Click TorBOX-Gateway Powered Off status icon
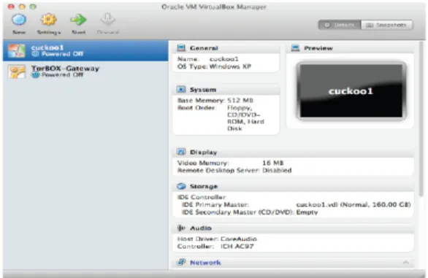The width and height of the screenshot is (428, 278). tap(35, 74)
